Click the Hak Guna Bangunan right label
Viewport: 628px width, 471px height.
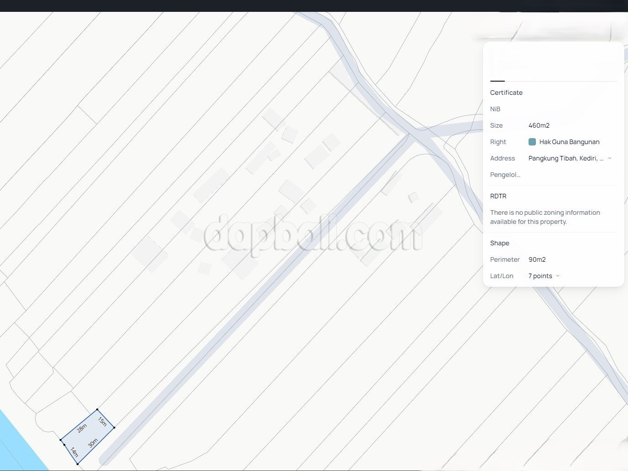point(569,142)
